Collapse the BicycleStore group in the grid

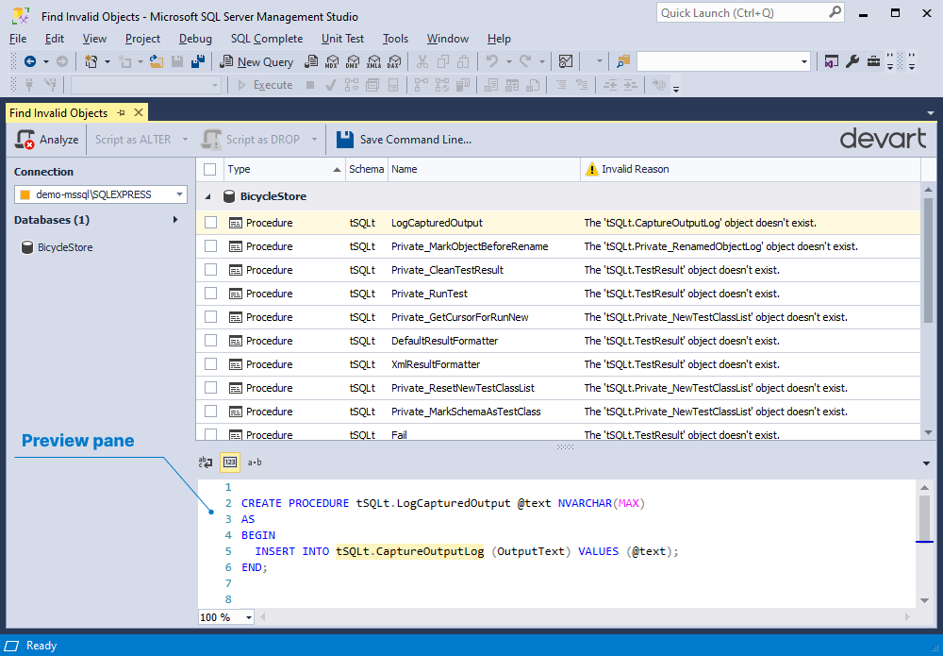tap(208, 197)
